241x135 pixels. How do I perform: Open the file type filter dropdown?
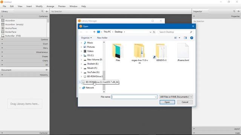(191, 97)
